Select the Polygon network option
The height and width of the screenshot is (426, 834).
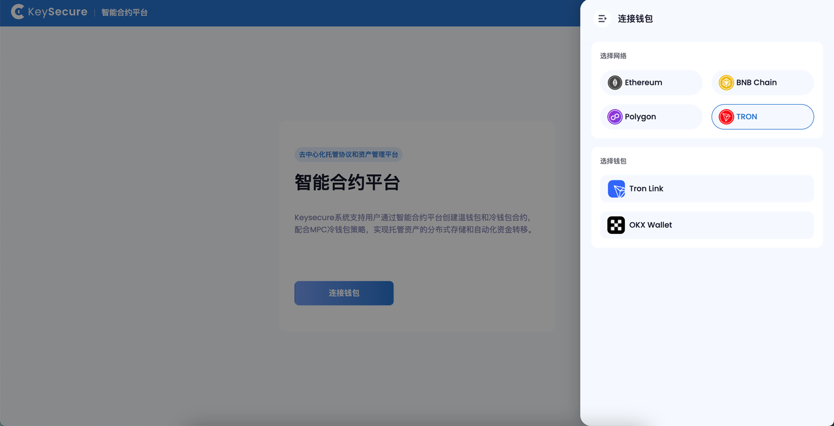point(651,117)
